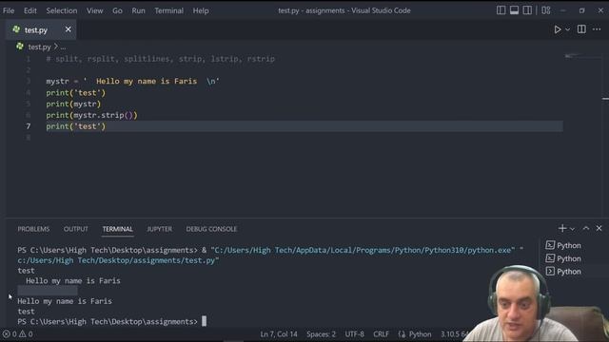The height and width of the screenshot is (342, 609).
Task: Click the print(mystr) code line
Action: click(x=73, y=104)
